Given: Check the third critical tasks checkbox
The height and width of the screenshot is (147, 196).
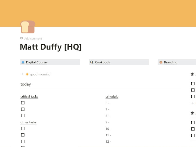Looking at the screenshot, I should [x=23, y=116].
